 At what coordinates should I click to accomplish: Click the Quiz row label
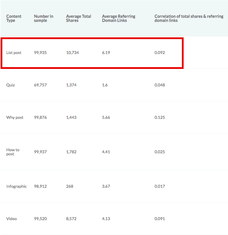pos(11,85)
